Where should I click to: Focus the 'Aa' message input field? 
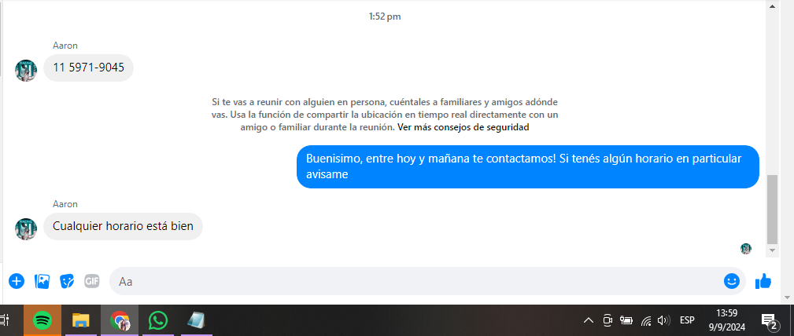[x=415, y=281]
